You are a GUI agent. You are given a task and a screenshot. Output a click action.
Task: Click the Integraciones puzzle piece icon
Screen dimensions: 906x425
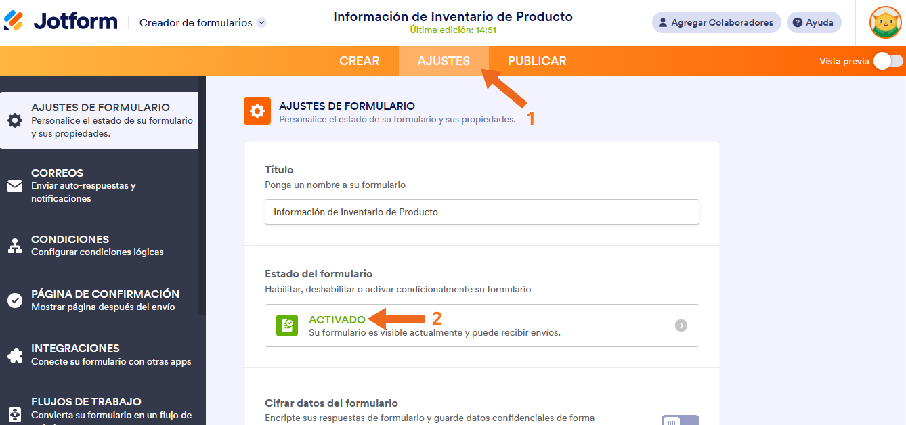[x=15, y=354]
